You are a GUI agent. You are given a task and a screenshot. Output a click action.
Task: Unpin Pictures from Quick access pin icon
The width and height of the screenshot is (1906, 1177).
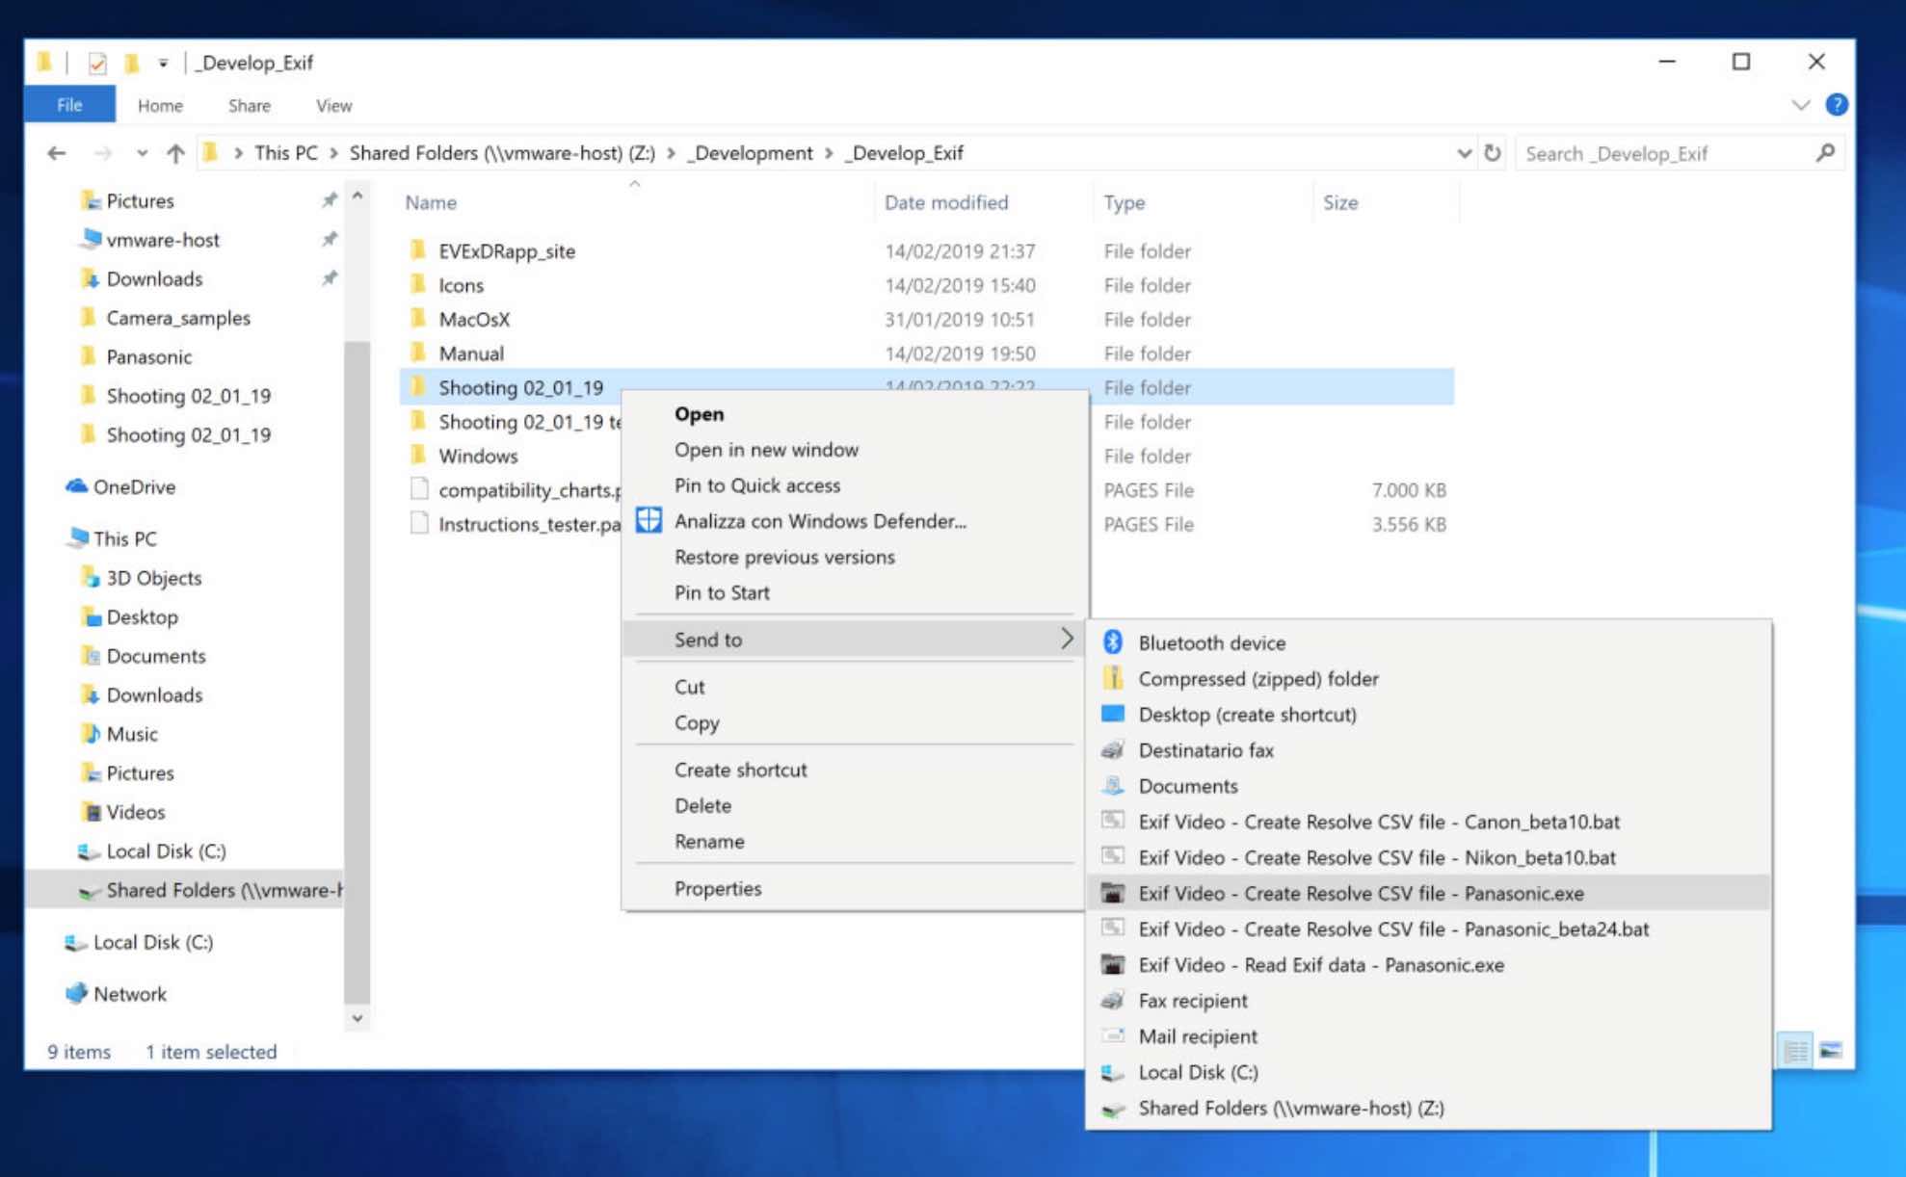pyautogui.click(x=330, y=200)
